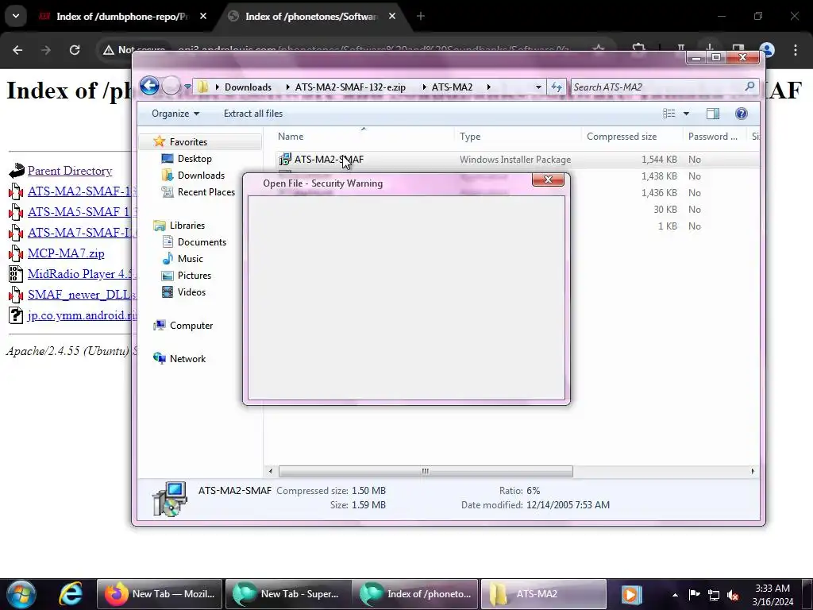Open Downloads in Favorites
The image size is (813, 610).
coord(201,176)
